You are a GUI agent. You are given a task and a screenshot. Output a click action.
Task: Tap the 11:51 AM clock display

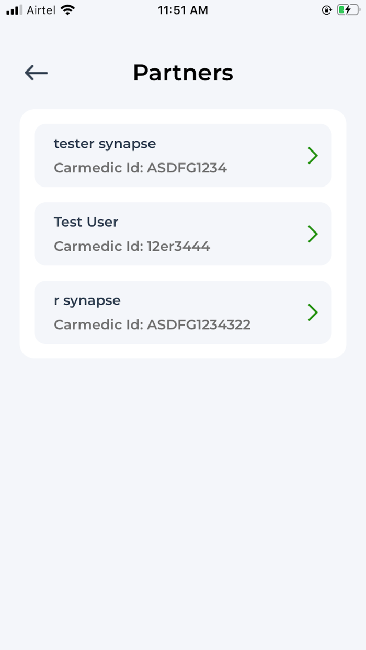[182, 9]
